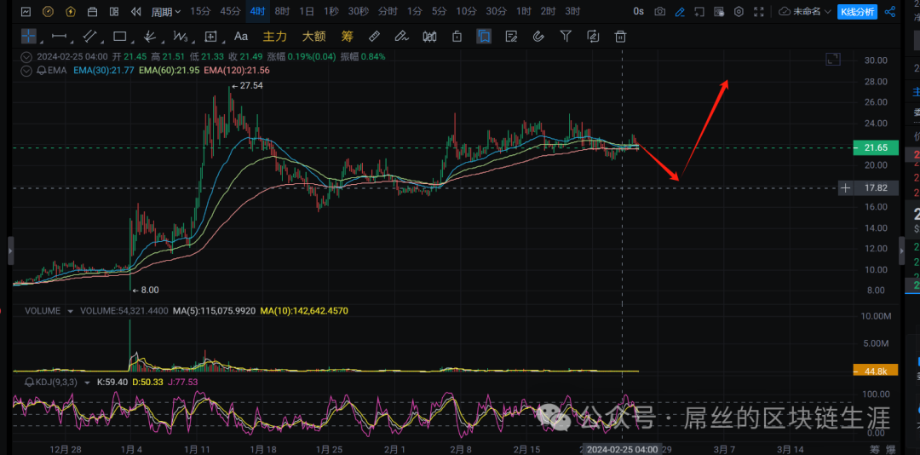Click the hexagon settings icon
The image size is (920, 455).
[739, 11]
